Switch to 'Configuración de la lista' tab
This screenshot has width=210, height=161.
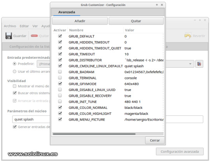(x=29, y=47)
